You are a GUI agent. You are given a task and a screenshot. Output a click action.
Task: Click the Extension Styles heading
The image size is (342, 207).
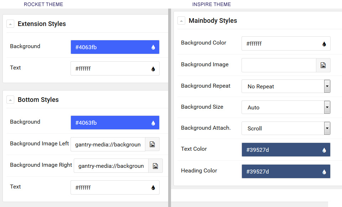tap(42, 24)
